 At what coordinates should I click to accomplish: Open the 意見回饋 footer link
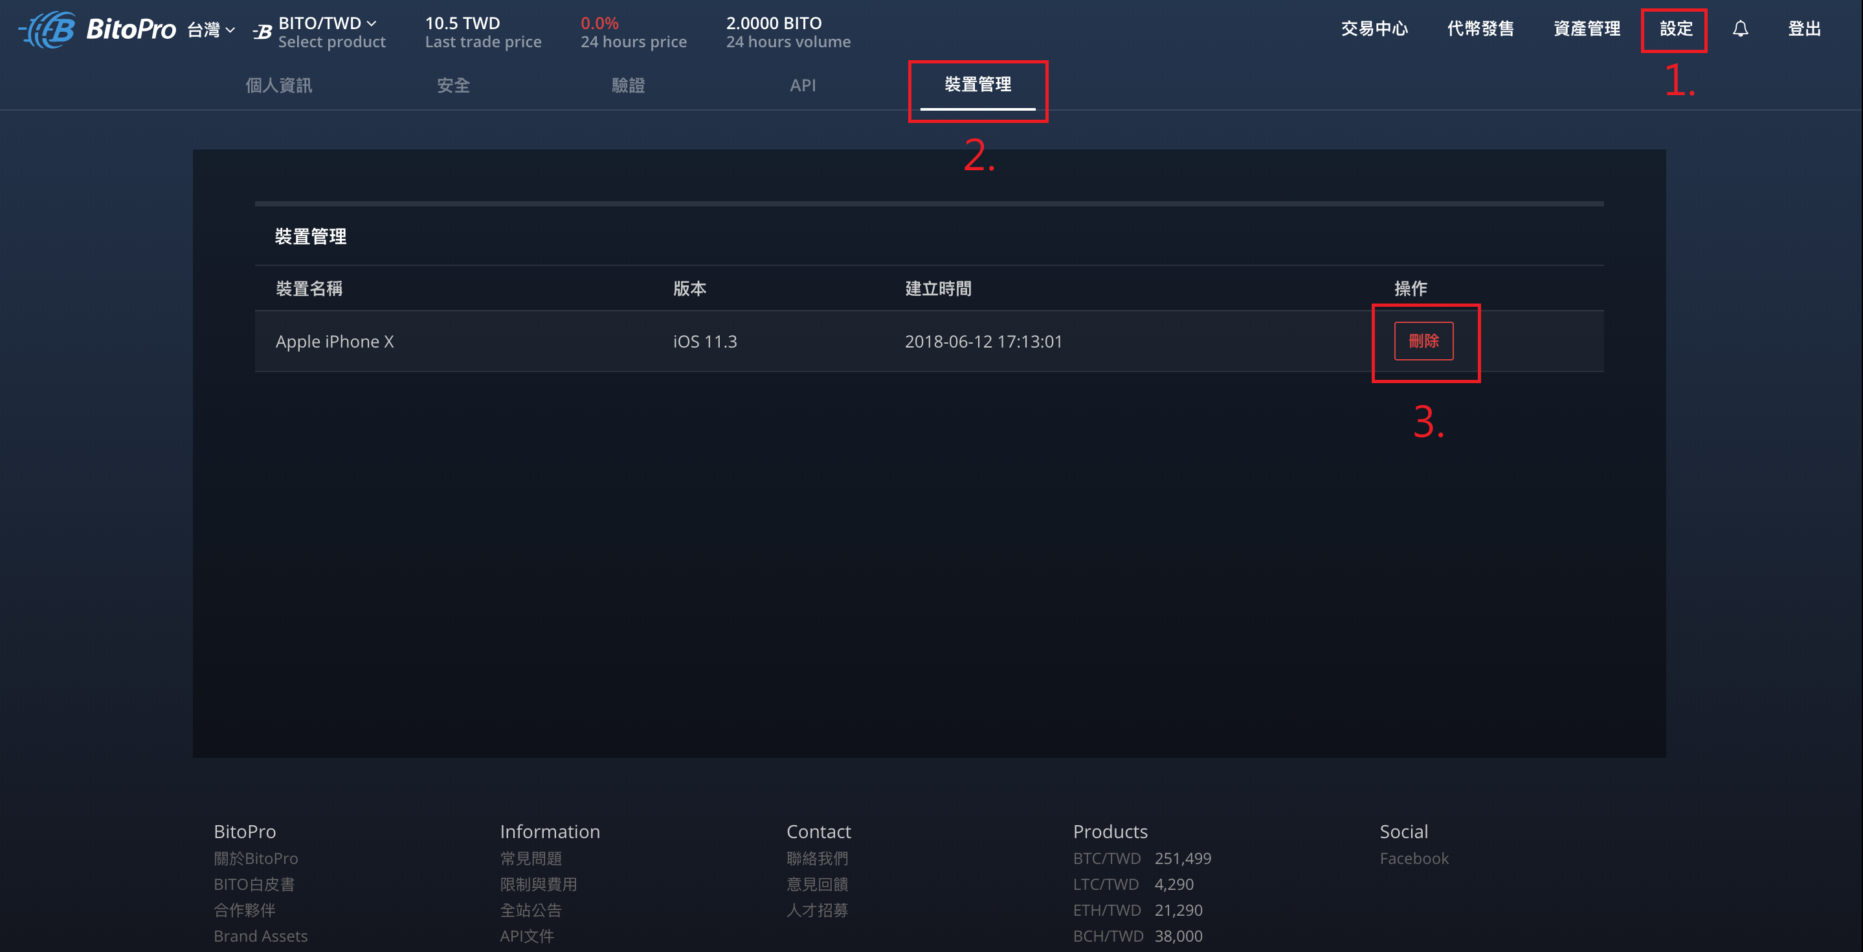(x=817, y=884)
